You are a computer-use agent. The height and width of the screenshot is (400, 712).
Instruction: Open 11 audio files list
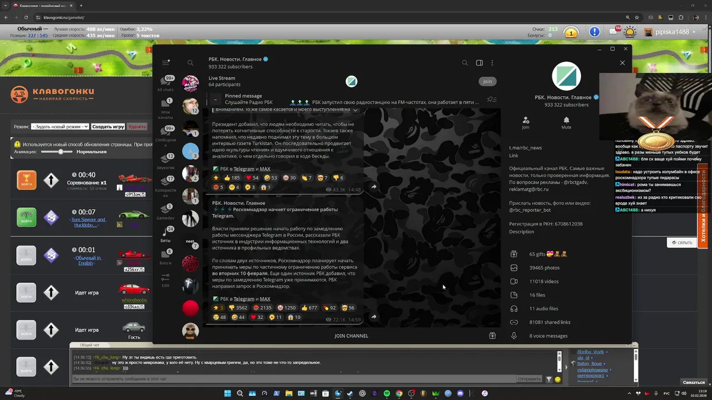566,308
